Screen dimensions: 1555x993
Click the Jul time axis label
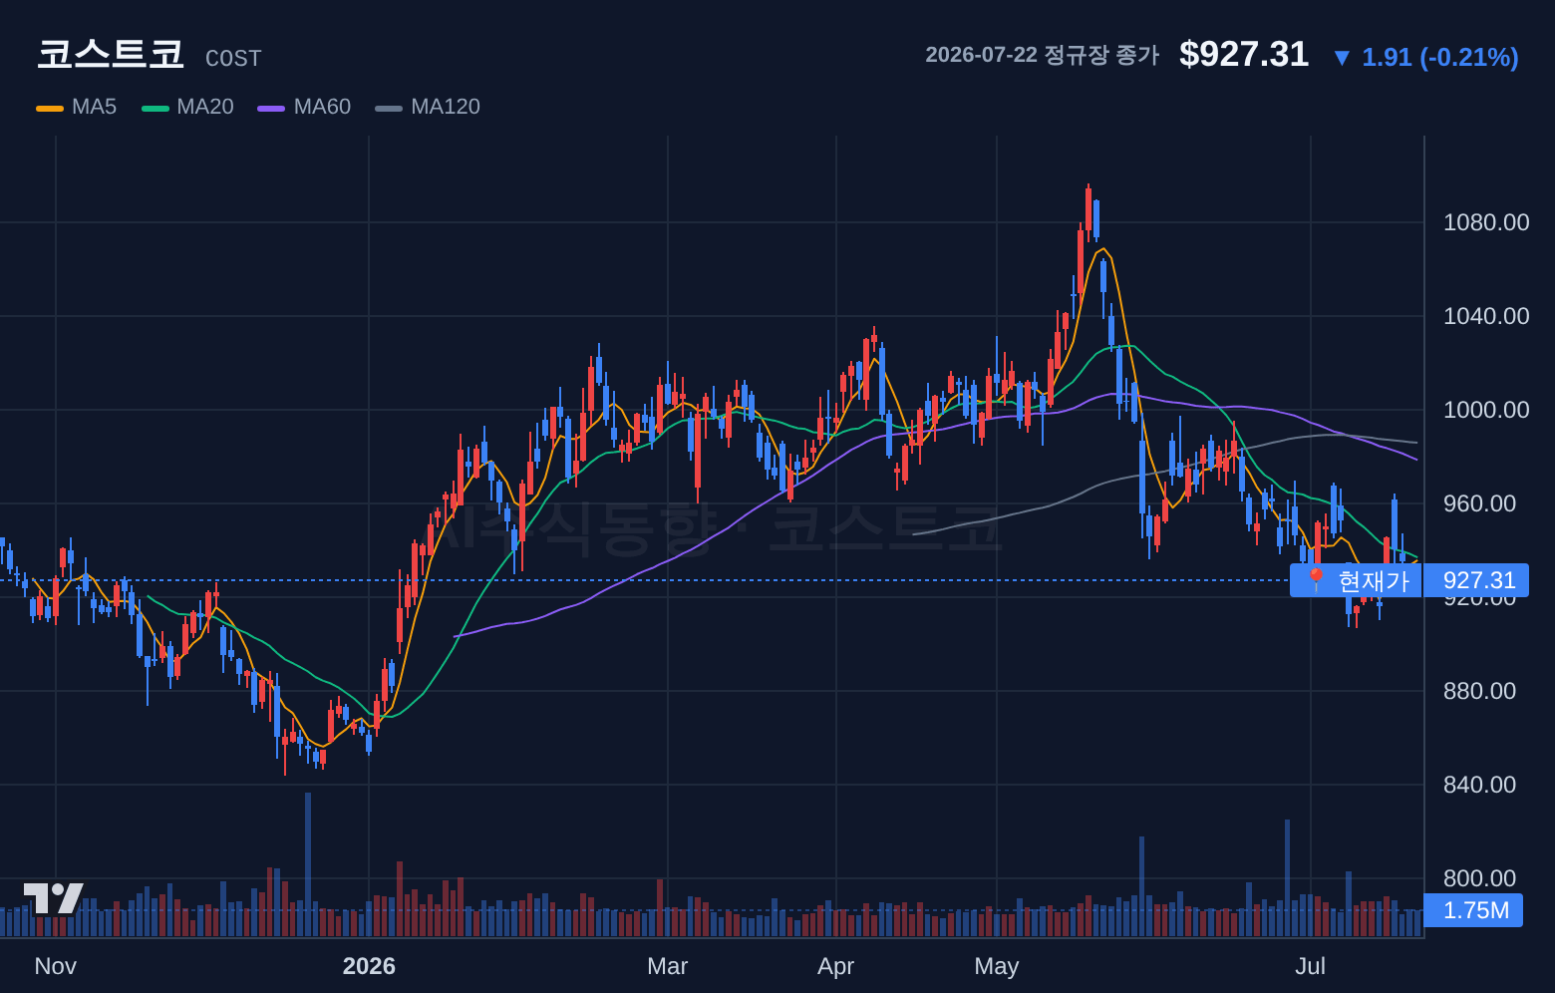[1310, 966]
